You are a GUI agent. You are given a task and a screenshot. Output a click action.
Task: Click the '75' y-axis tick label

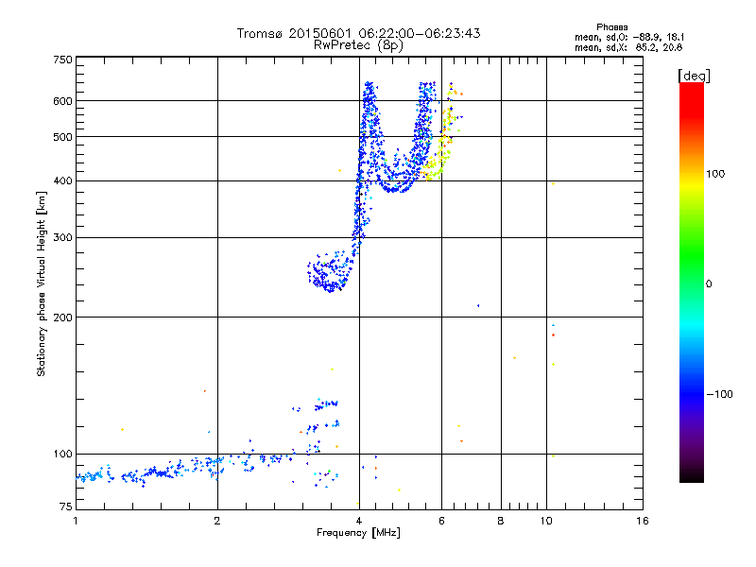pyautogui.click(x=66, y=507)
